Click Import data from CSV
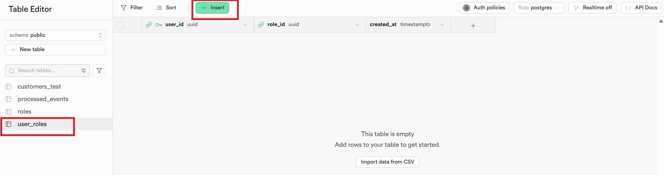Screen dimensions: 664x175 (x=388, y=162)
